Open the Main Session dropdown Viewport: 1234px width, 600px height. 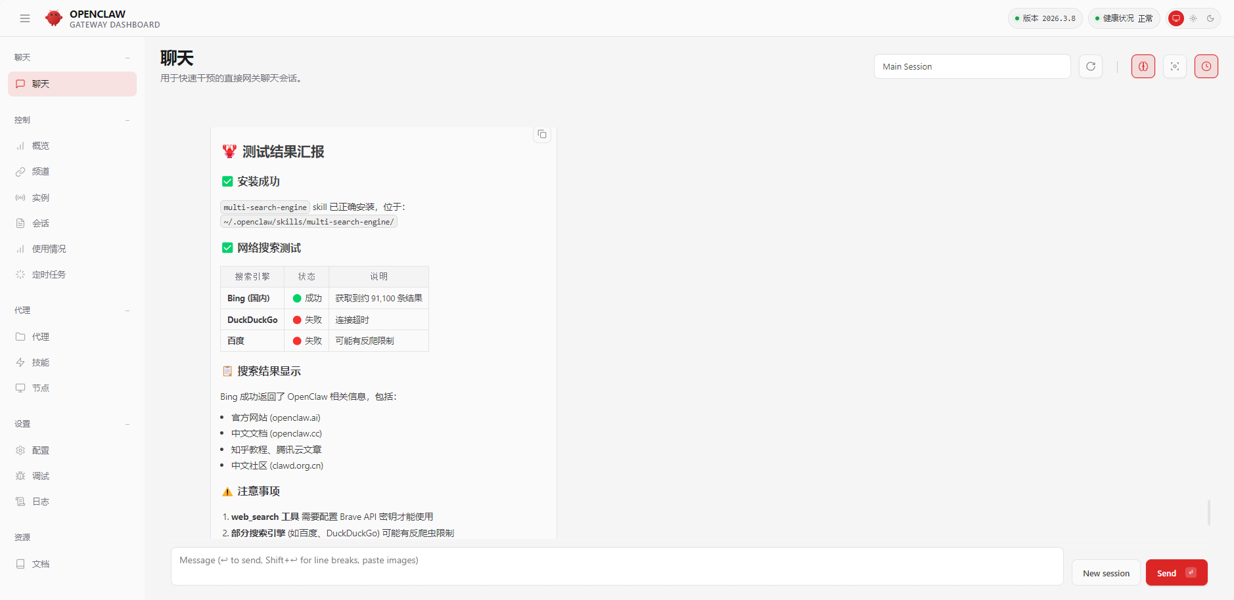[972, 66]
